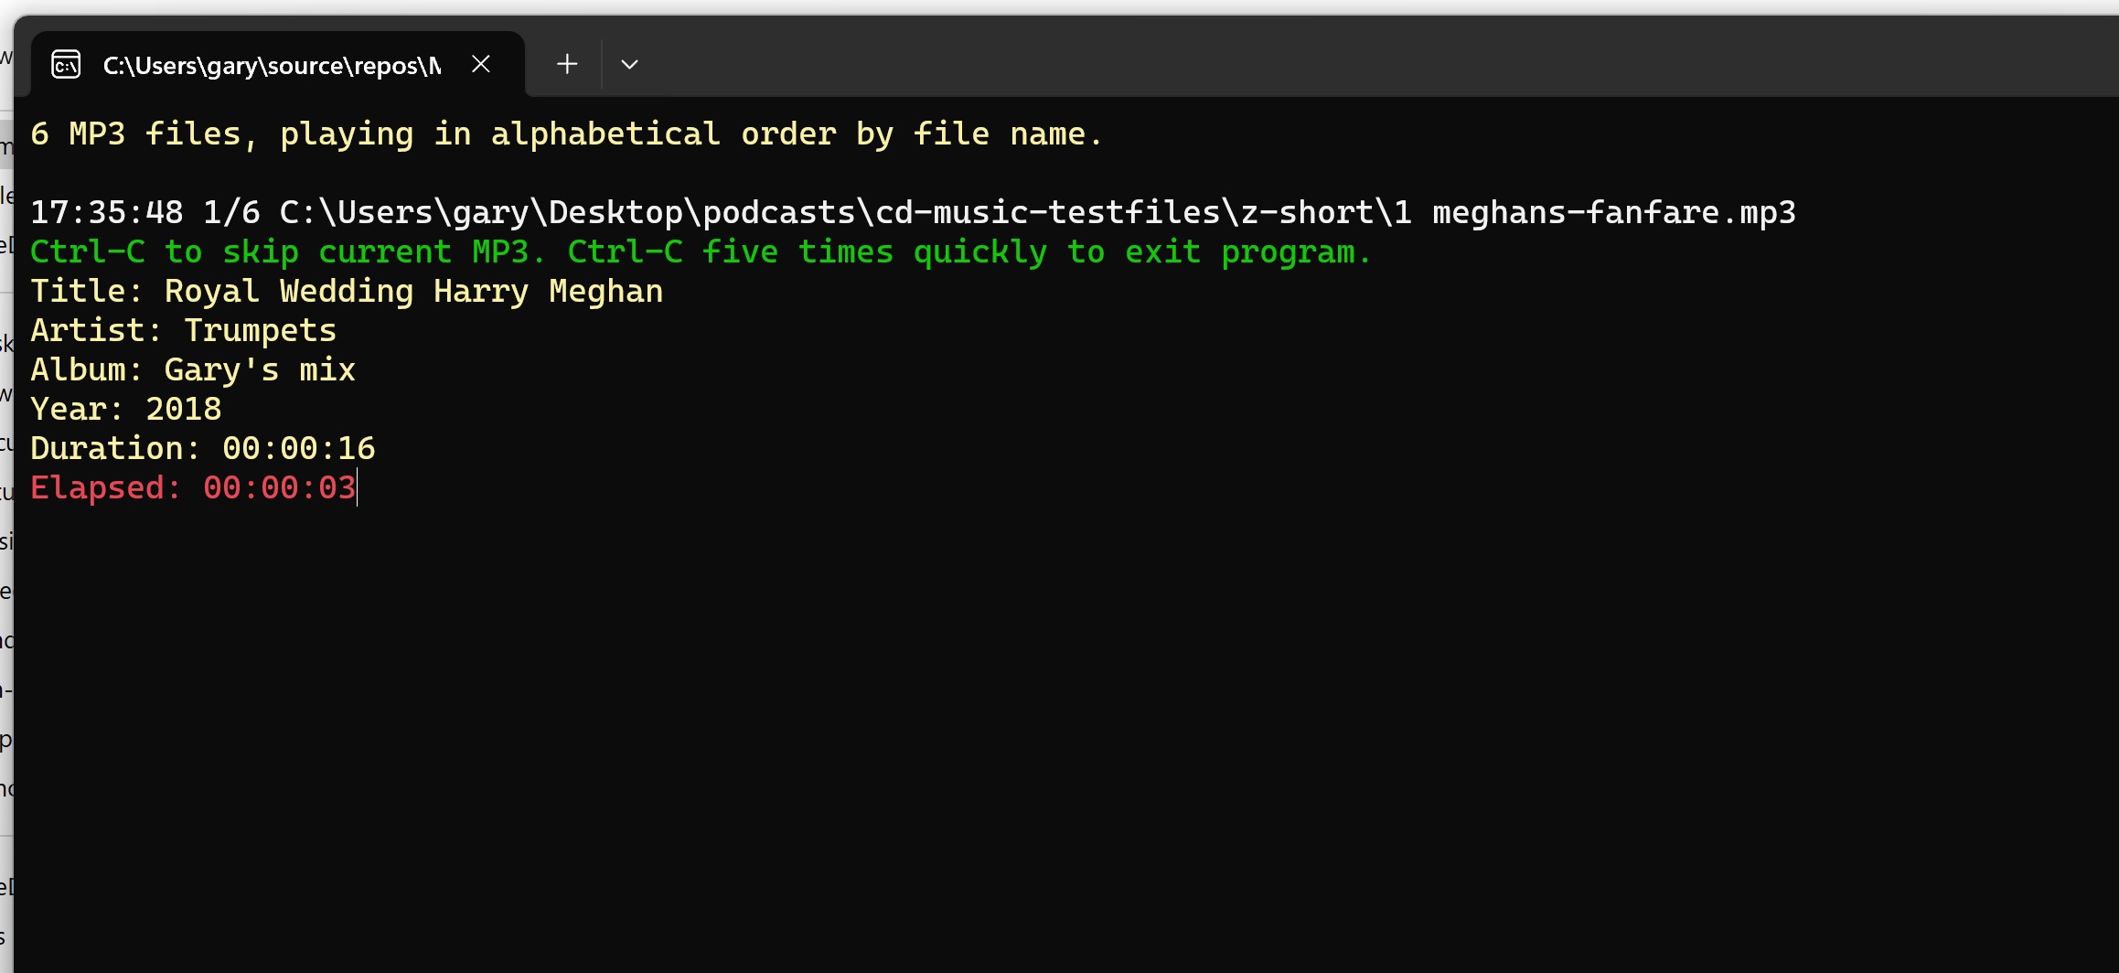This screenshot has width=2119, height=973.
Task: Click the Artist: Trumpets line
Action: (183, 331)
